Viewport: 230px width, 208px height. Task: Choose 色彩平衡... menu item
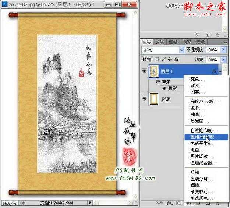click(x=206, y=144)
